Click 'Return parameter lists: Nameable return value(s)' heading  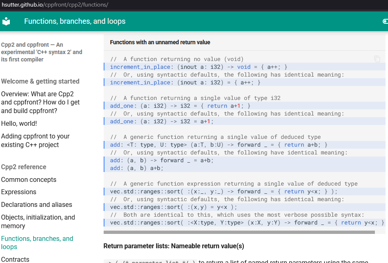point(174,246)
